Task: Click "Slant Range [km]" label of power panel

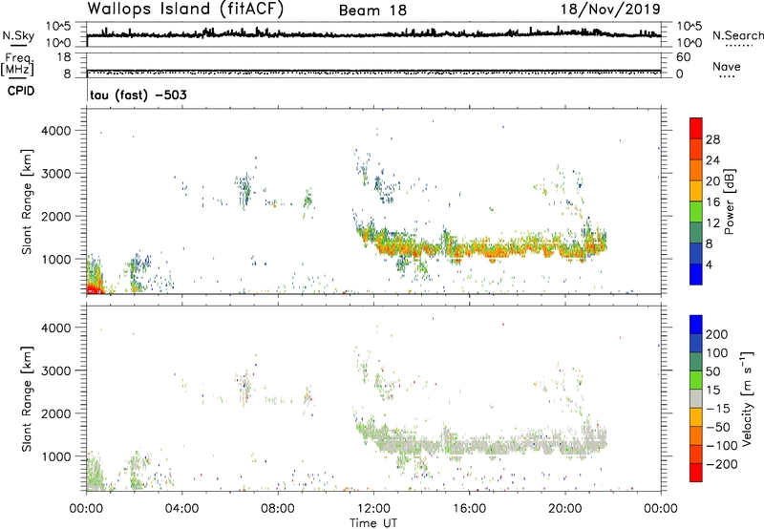Action: coord(27,201)
